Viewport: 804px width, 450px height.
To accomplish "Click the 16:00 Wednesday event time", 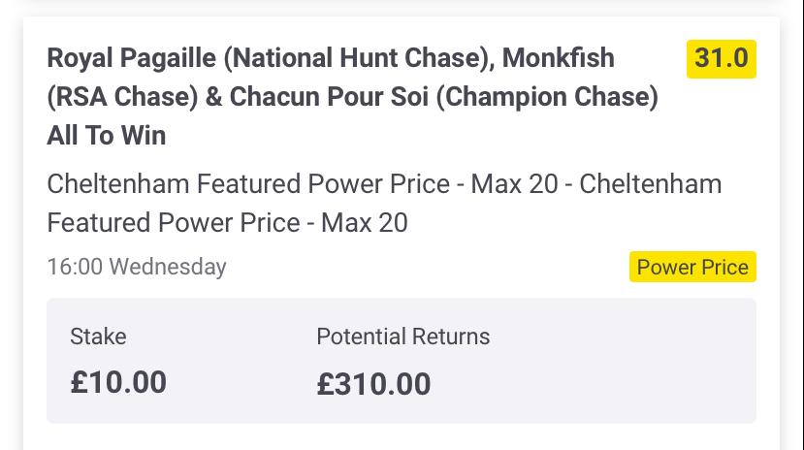I will (136, 267).
